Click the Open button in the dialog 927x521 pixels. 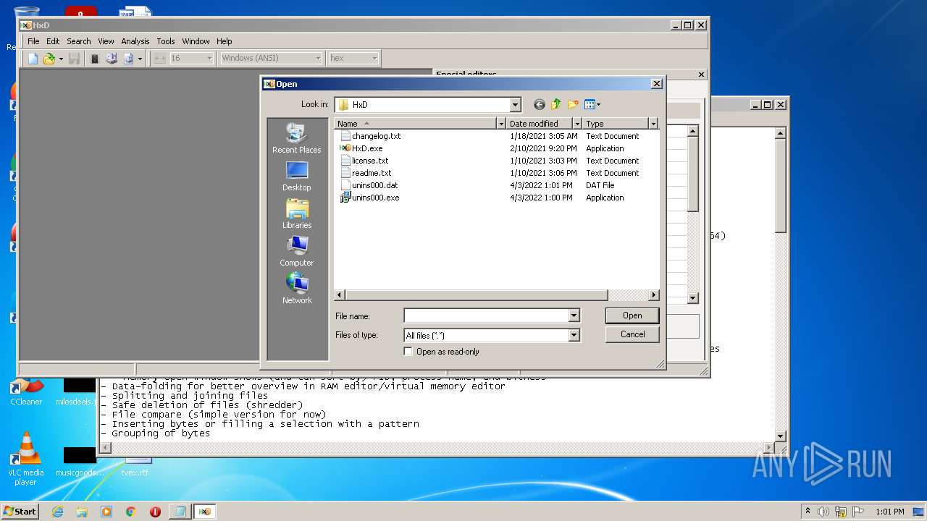tap(632, 315)
